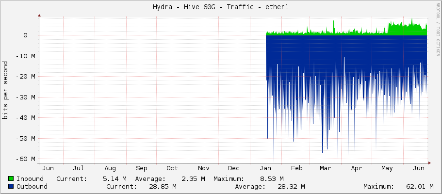Click the '-50 M' y-axis label
Screen dimensions: 442x194
[25, 138]
